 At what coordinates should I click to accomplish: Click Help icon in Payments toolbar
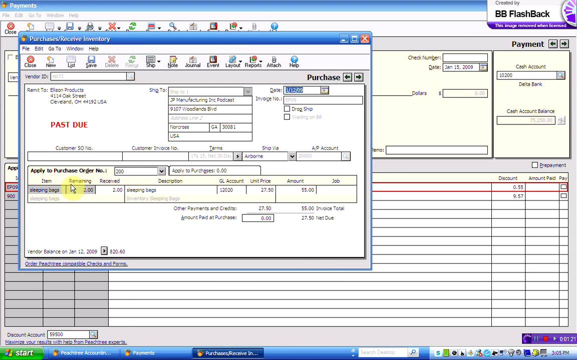point(274,26)
